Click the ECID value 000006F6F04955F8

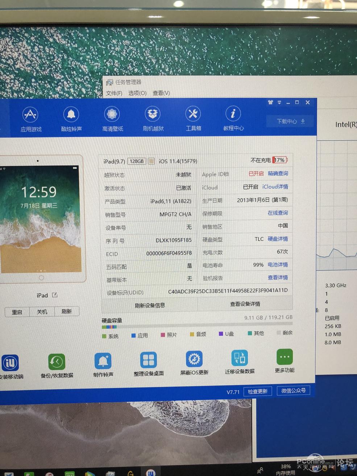[169, 253]
